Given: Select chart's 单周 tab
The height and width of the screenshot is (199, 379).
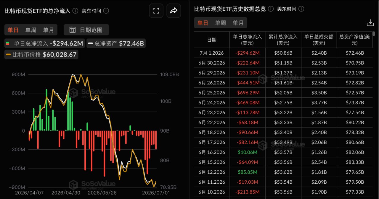Looking at the screenshot, I should point(31,30).
